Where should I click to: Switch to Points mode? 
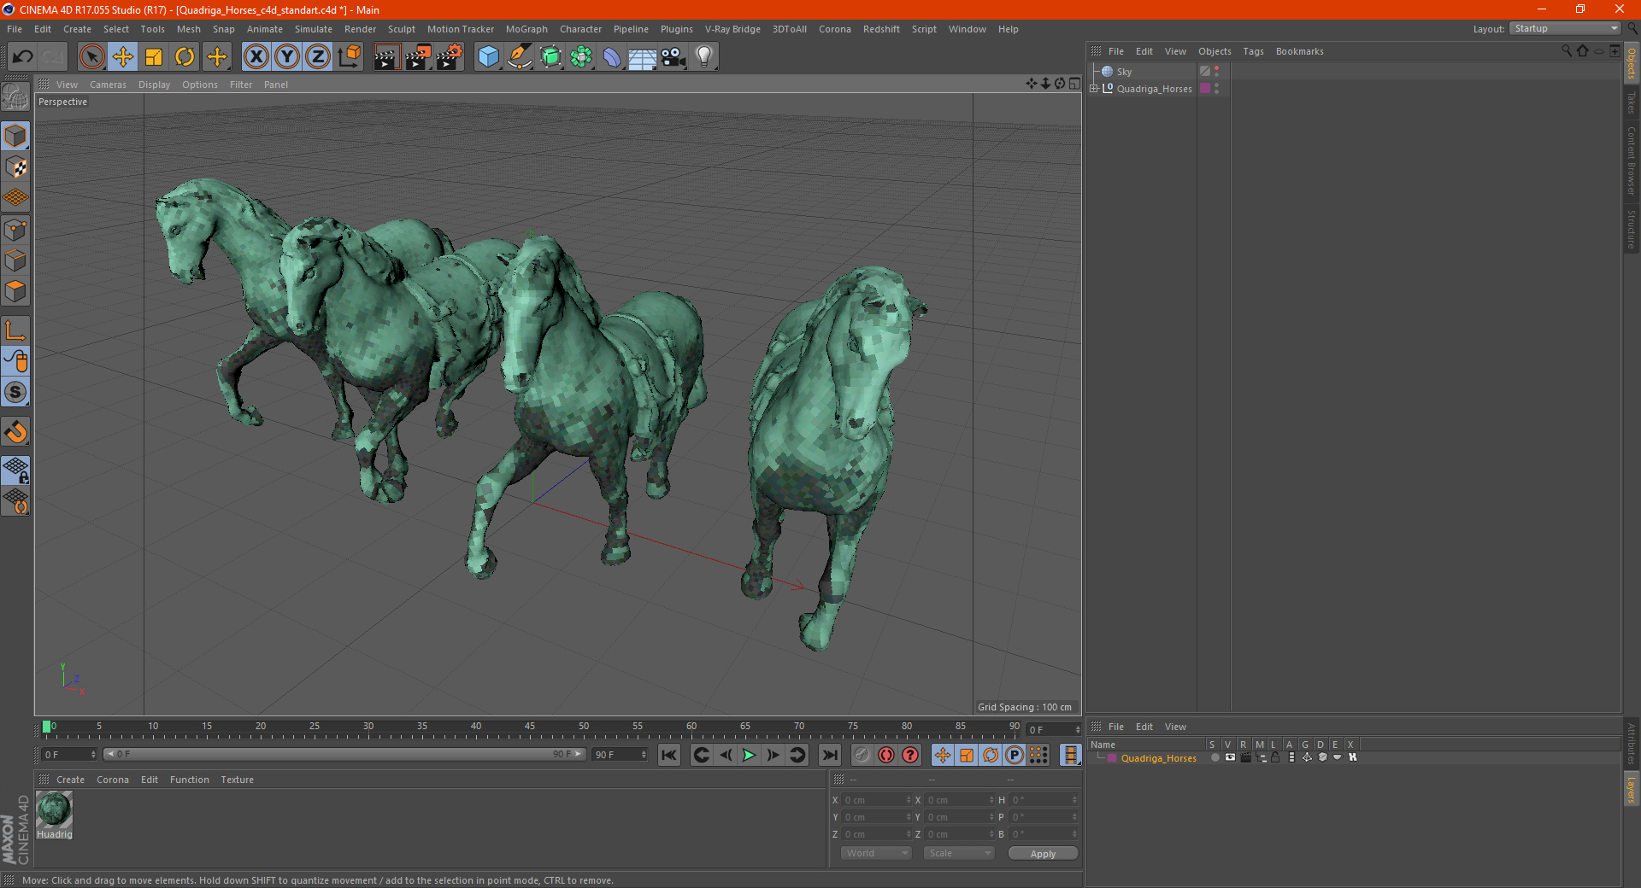point(15,230)
